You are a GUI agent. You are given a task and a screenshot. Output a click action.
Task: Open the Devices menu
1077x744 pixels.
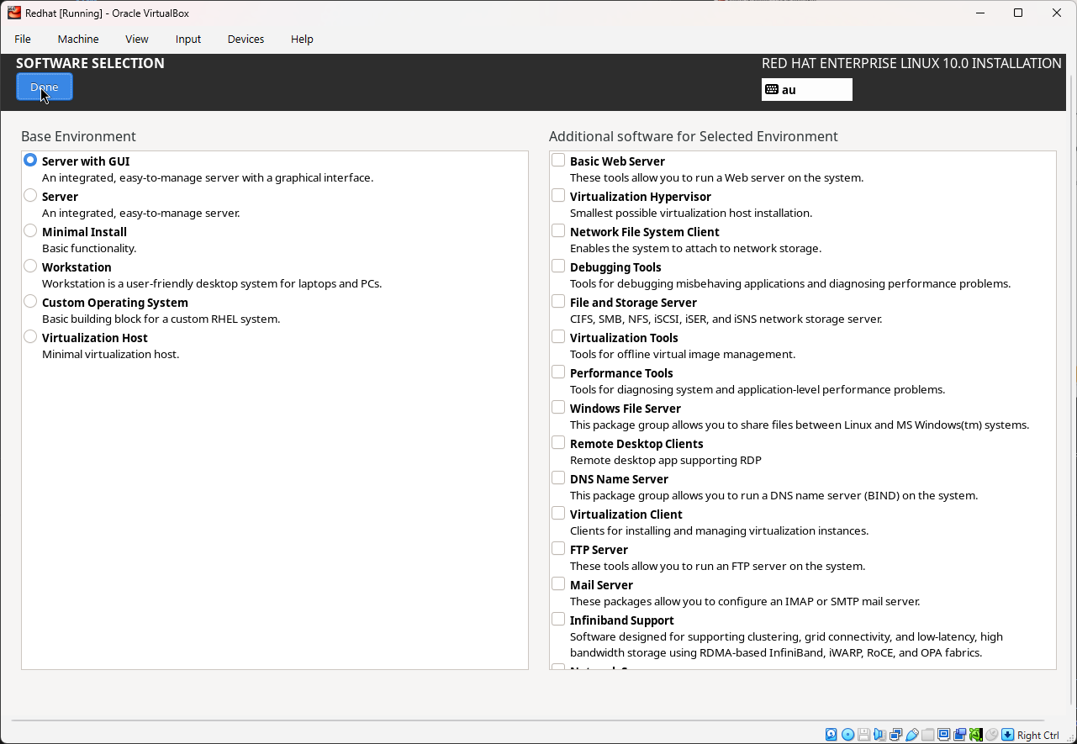coord(245,39)
